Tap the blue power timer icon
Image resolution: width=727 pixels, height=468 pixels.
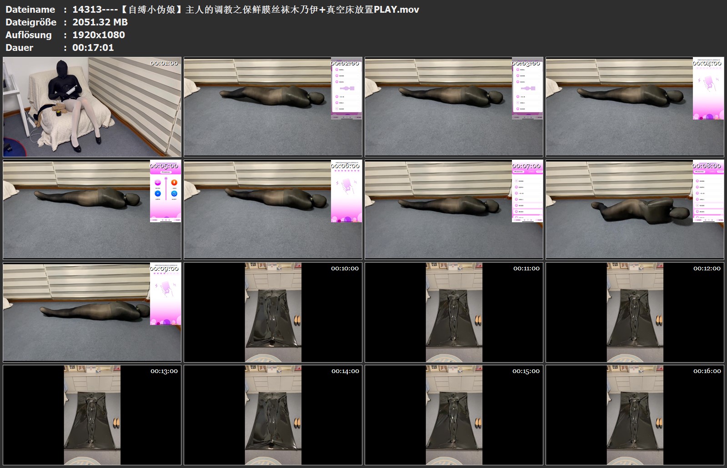coord(174,194)
